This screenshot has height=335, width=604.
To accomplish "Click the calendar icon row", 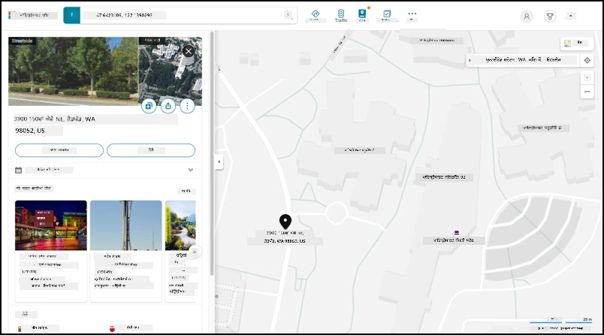I will coord(104,170).
